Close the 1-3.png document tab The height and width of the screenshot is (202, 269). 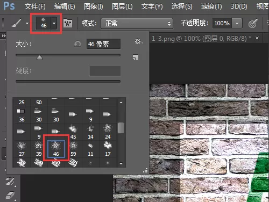click(257, 38)
